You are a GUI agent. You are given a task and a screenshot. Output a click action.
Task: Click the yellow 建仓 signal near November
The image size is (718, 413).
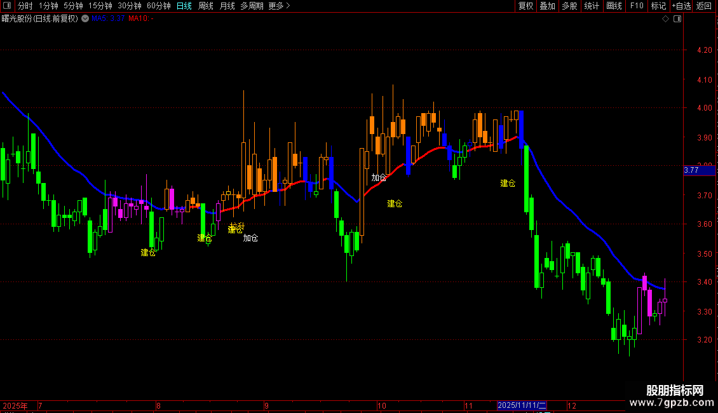(x=508, y=184)
